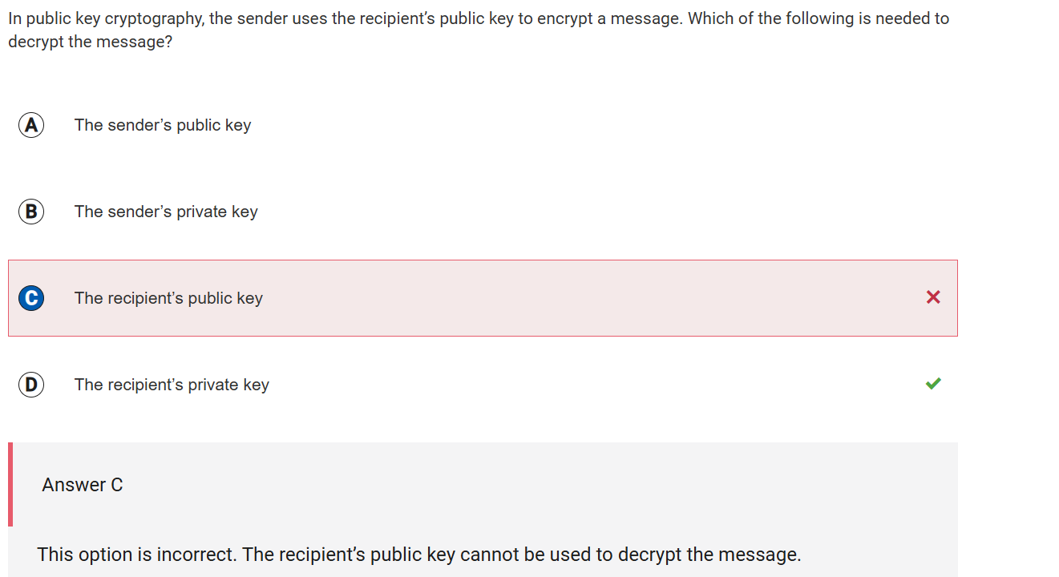Select the circled A answer bubble

click(31, 125)
